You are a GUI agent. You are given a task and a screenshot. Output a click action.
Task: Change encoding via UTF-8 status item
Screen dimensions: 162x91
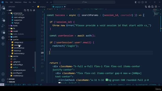(128, 85)
